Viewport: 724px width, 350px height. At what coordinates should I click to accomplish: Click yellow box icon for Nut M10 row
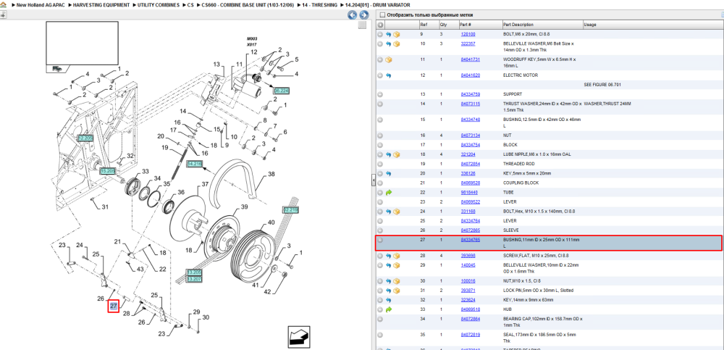(x=396, y=281)
